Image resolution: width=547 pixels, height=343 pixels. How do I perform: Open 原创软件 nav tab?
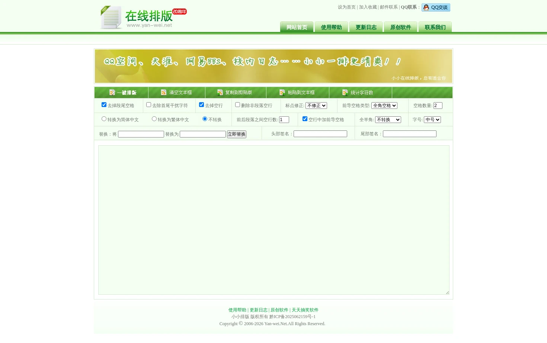400,27
